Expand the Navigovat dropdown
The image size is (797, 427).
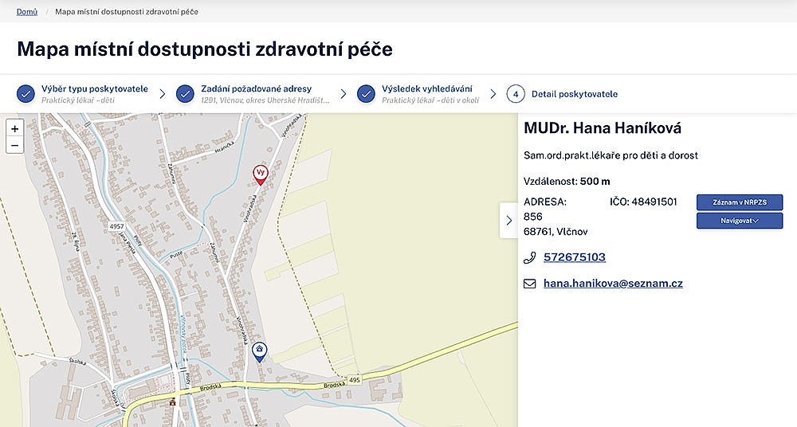[x=740, y=221]
